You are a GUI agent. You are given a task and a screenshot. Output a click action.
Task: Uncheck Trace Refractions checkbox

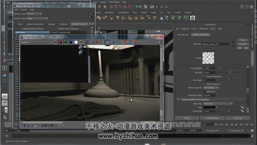pos(204,77)
